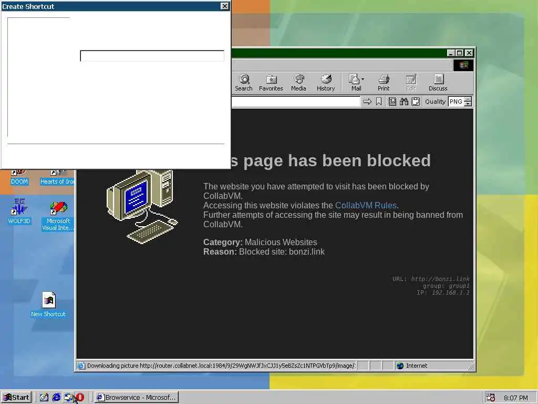The width and height of the screenshot is (538, 404).
Task: Select the DOOM desktop shortcut
Action: (19, 178)
